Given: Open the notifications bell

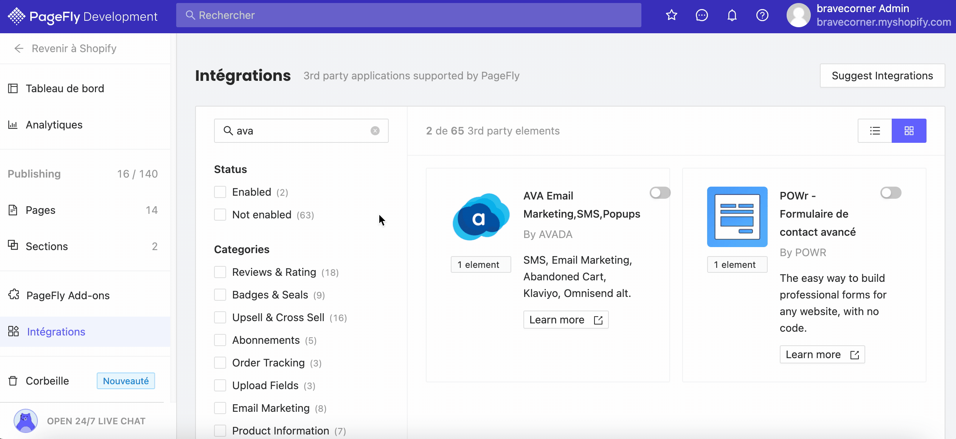Looking at the screenshot, I should (732, 15).
